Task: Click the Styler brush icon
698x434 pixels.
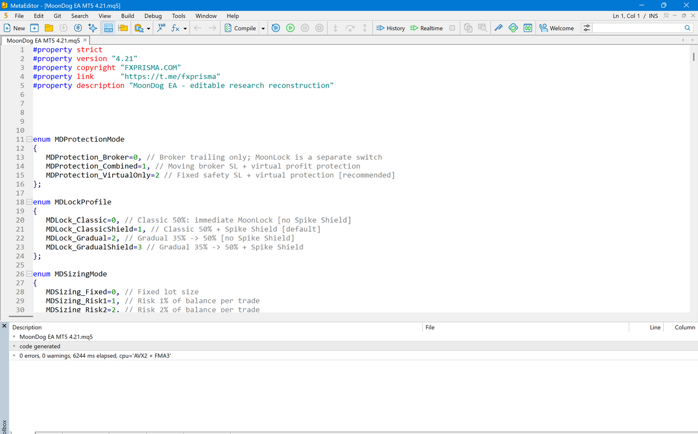Action: (x=499, y=28)
